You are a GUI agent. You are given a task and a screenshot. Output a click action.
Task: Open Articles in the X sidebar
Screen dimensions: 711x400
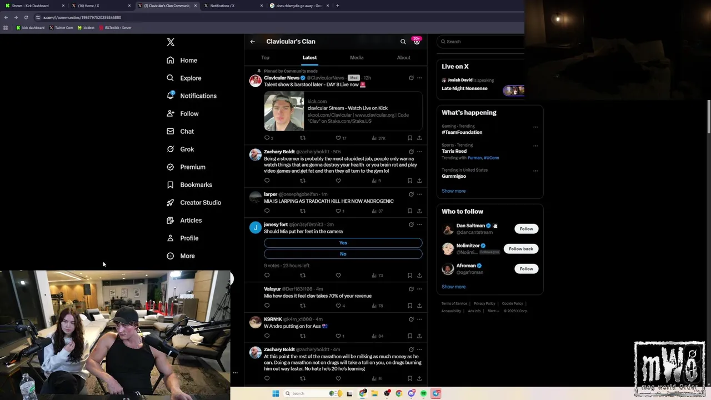[x=184, y=220]
